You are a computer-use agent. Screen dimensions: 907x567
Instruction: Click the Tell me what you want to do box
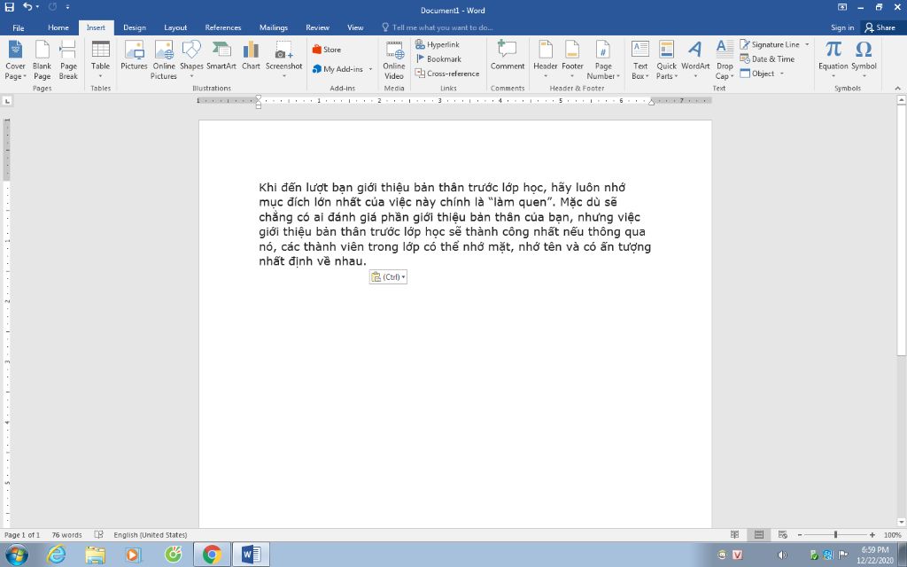(x=438, y=27)
